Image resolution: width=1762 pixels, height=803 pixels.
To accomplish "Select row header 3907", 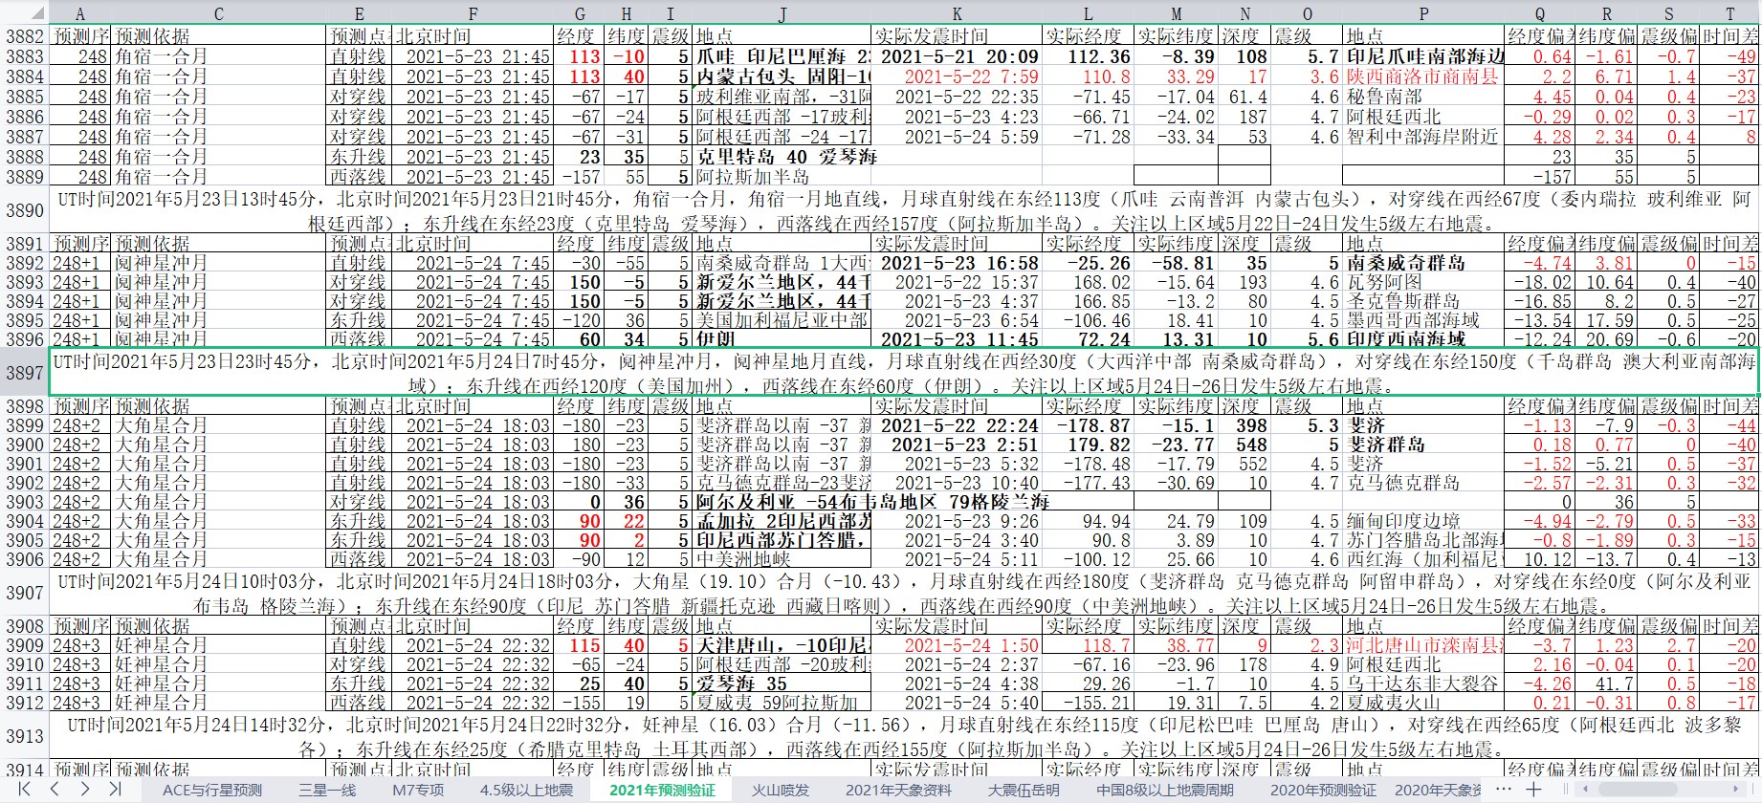I will point(24,593).
